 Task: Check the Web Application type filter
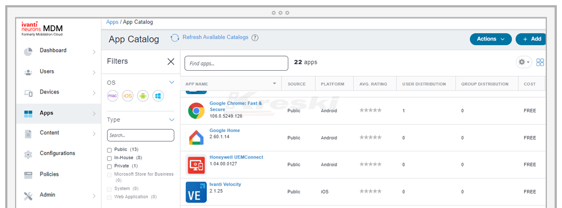(109, 197)
